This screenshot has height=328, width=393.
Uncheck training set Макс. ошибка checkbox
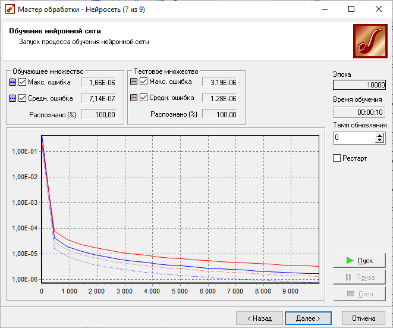point(23,82)
